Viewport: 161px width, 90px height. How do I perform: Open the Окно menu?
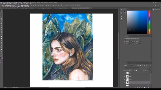point(51,3)
